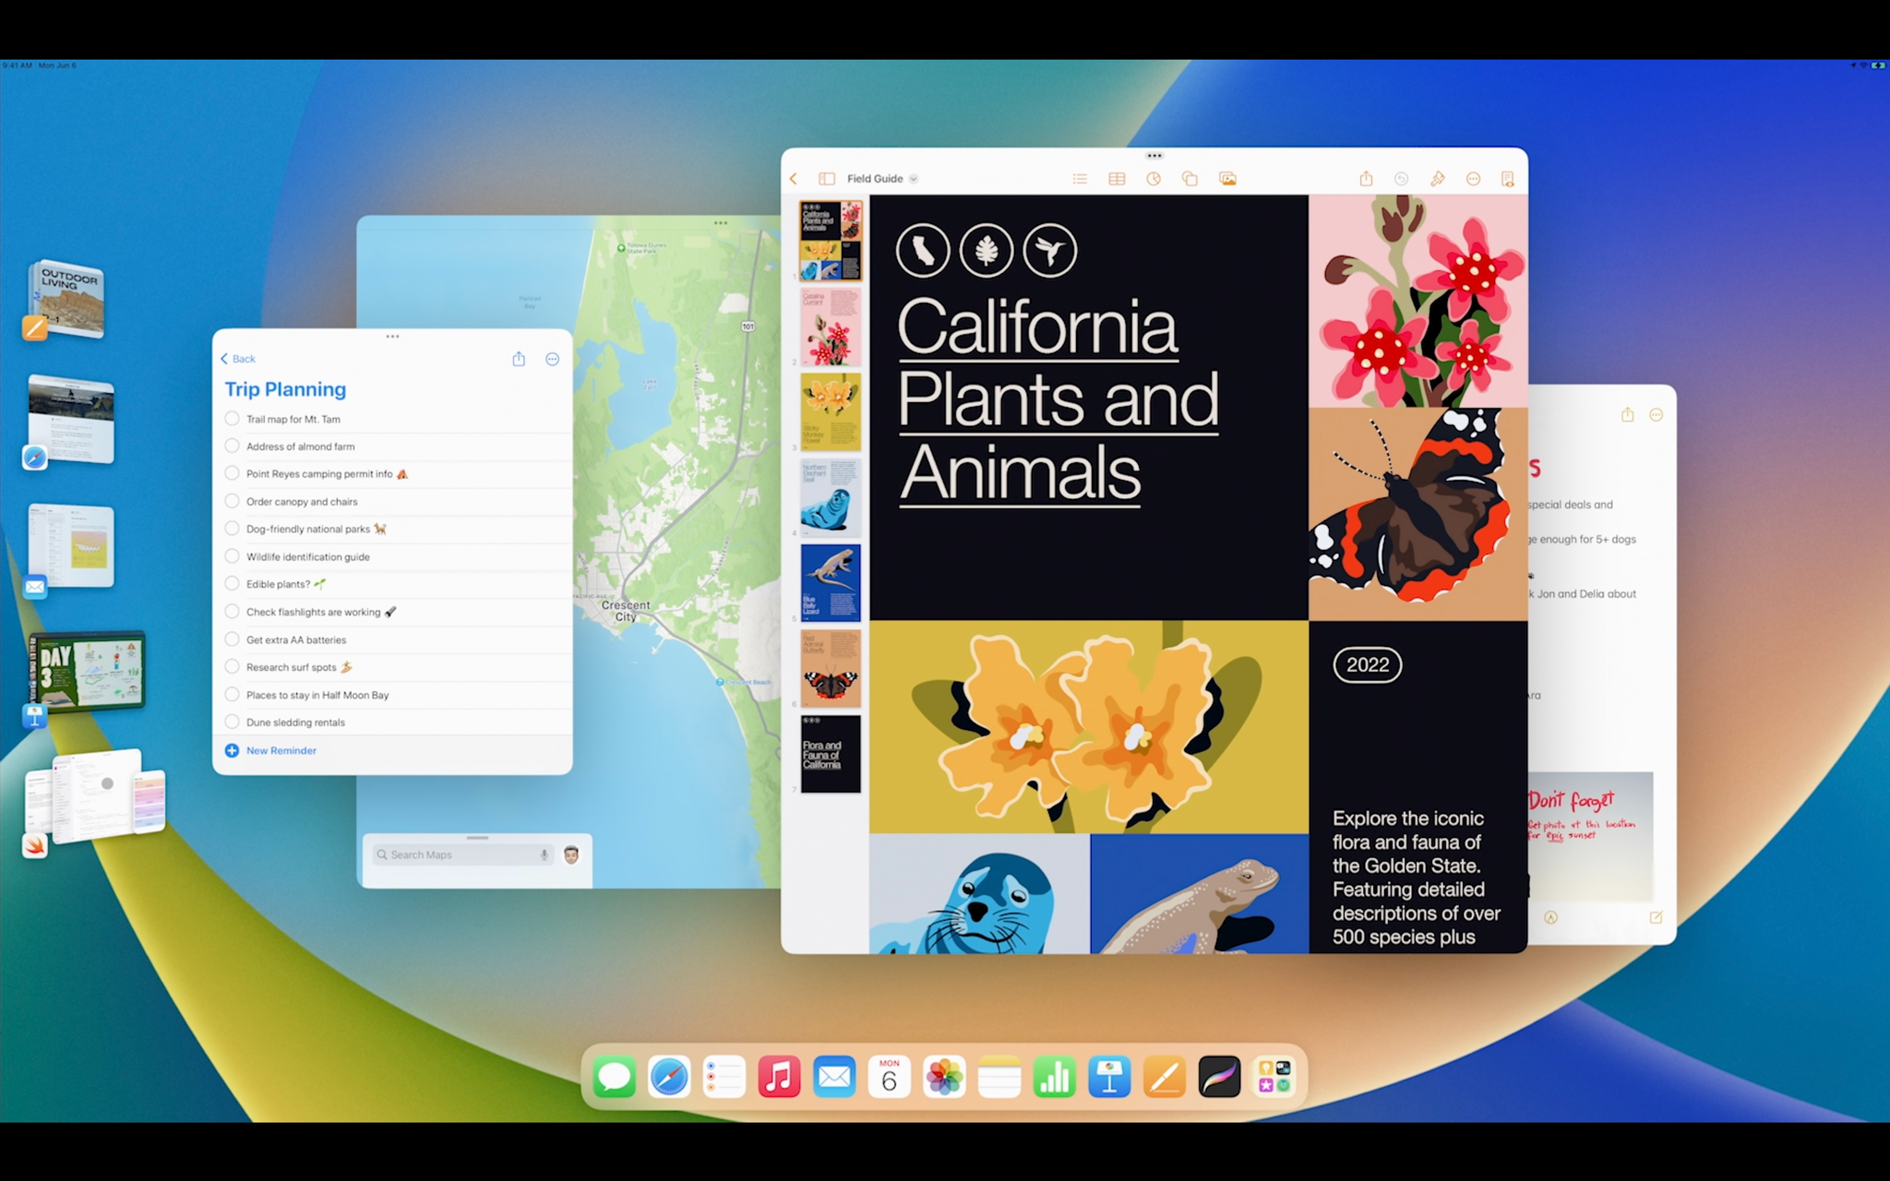Open the Pages window multitasking dots
Viewport: 1890px width, 1181px height.
point(1154,156)
